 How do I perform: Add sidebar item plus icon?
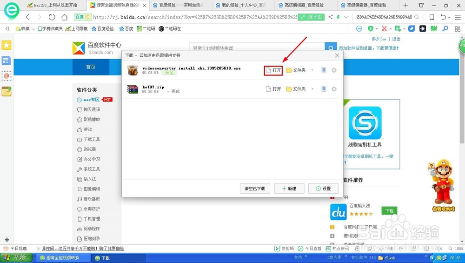click(7, 240)
